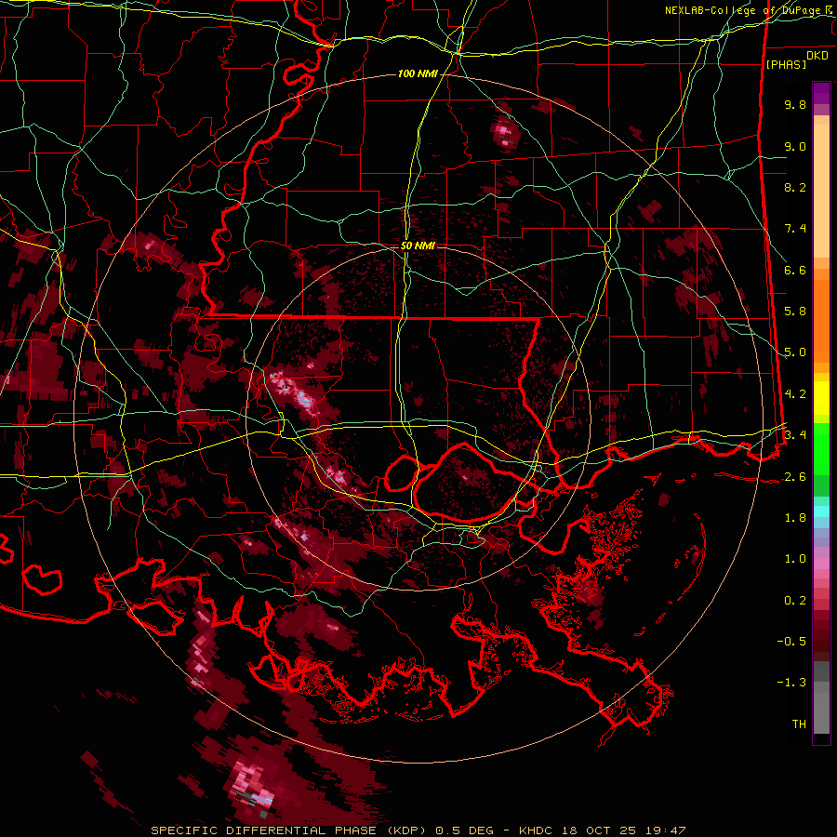Click the 5.8 scale value
The width and height of the screenshot is (837, 837).
coord(795,312)
